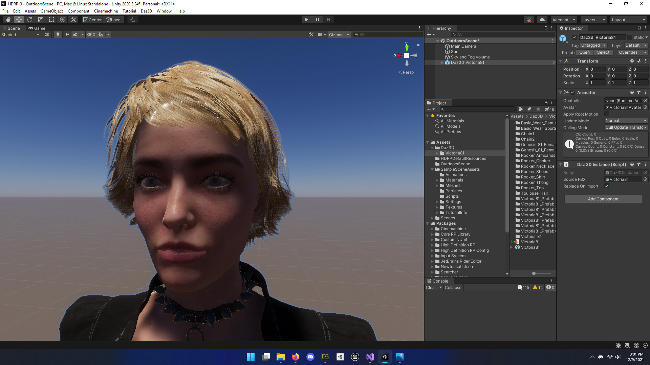Toggle scene lighting bulb icon
The width and height of the screenshot is (650, 365).
coord(58,34)
